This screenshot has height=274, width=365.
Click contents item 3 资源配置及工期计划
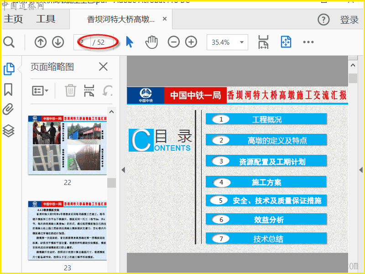(266, 161)
